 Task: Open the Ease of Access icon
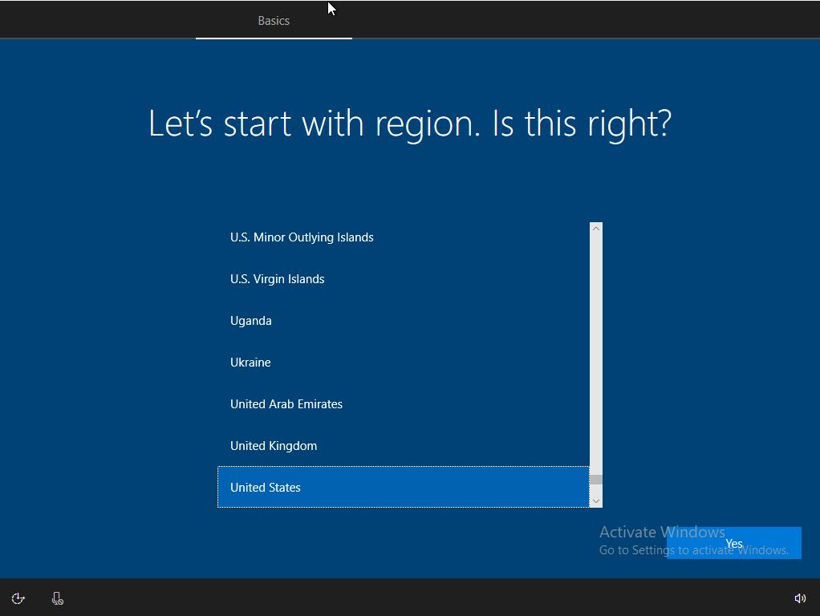pyautogui.click(x=18, y=598)
